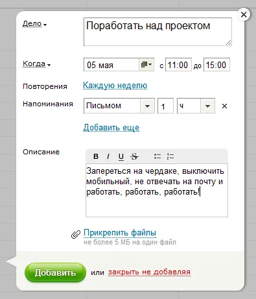256x299 pixels.
Task: Click the start time field 11:00
Action: coord(178,65)
